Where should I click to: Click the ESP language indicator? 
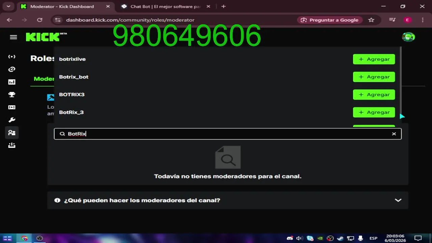click(x=373, y=238)
